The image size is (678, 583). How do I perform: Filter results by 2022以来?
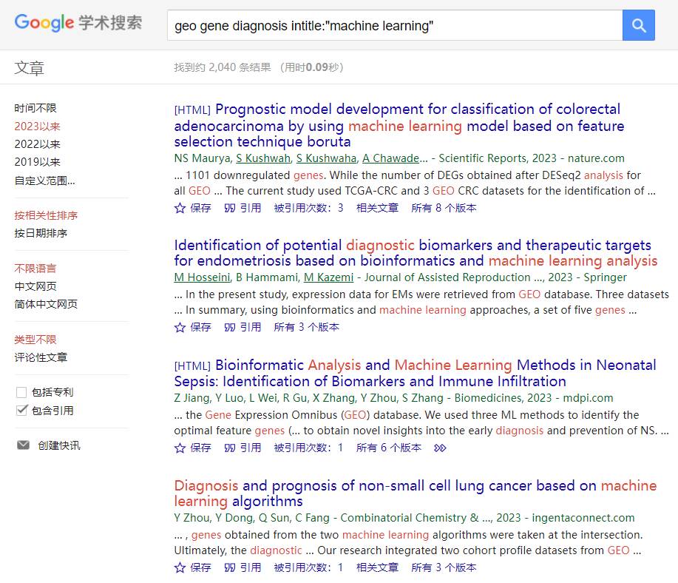click(38, 144)
